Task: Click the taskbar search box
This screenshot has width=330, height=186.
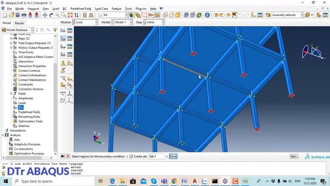Action: pyautogui.click(x=53, y=181)
